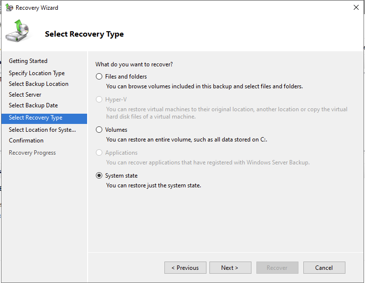Viewport: 365px width, 283px height.
Task: Click the backup drive disc header icon
Action: (18, 31)
